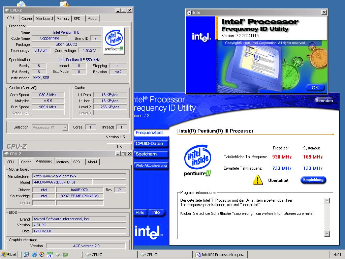Open SPD tab in top CPU-Z window
This screenshot has width=345, height=259.
tap(77, 19)
